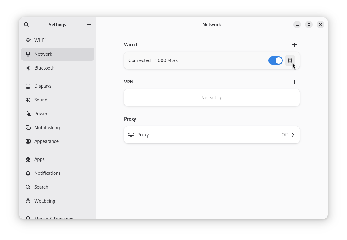Add a VPN using the plus button
Viewport: 347px width, 240px height.
tap(294, 82)
